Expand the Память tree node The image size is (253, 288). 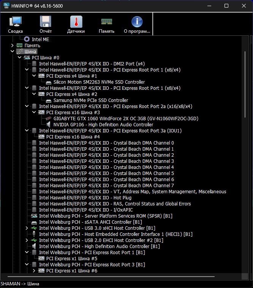pos(12,45)
